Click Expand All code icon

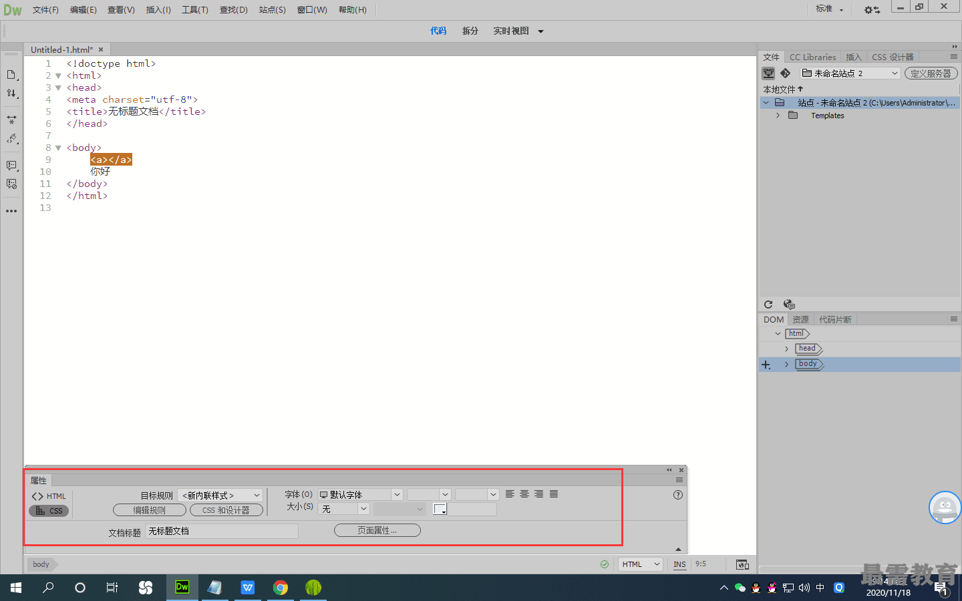click(11, 120)
